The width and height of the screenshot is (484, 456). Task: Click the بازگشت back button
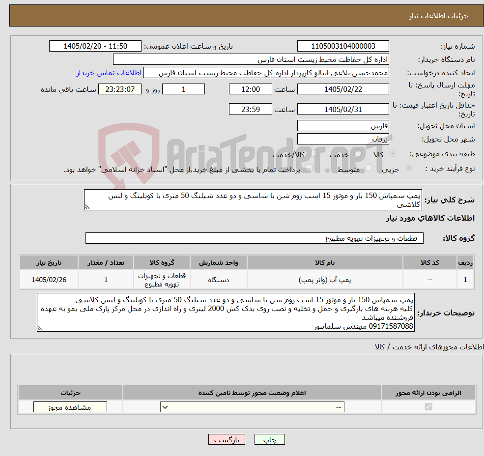click(x=227, y=439)
